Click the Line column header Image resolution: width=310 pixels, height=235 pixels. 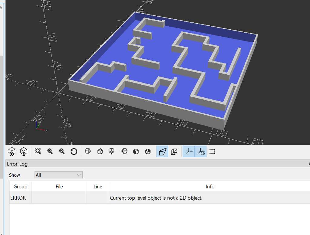click(98, 186)
